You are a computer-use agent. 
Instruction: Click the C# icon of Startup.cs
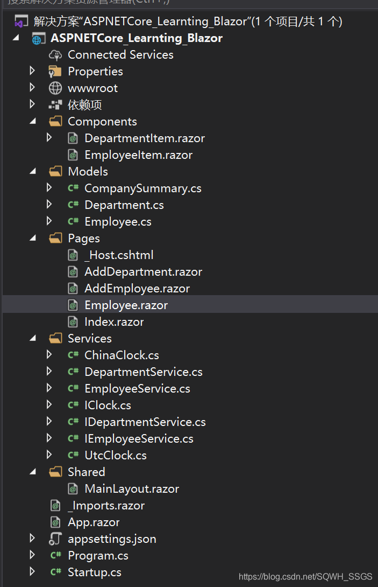click(x=56, y=572)
